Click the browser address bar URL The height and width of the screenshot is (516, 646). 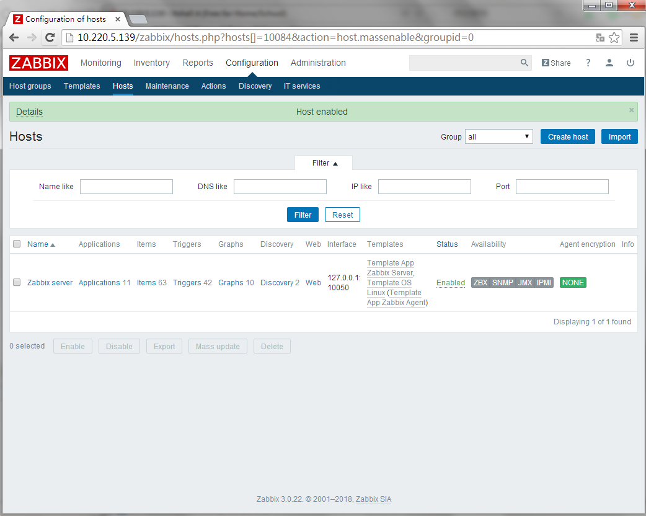point(276,37)
